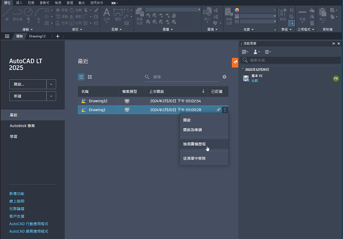The image size is (343, 239).
Task: Click the Group (群組) icon
Action: point(283,14)
